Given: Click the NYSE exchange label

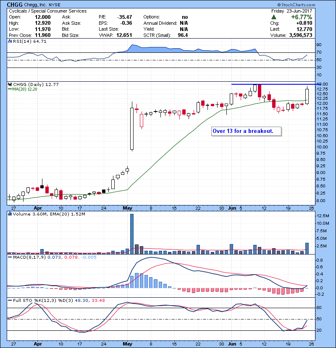Looking at the screenshot, I should point(55,5).
